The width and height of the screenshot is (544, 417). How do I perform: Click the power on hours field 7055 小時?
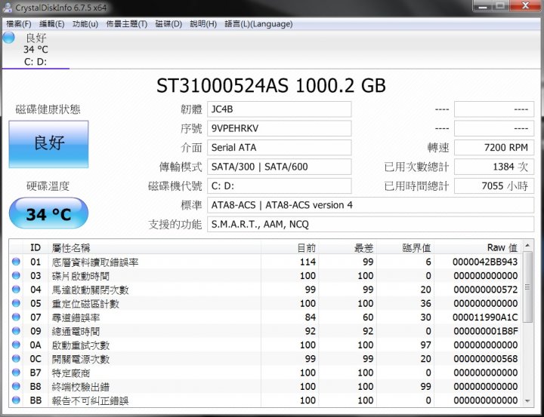pos(494,186)
